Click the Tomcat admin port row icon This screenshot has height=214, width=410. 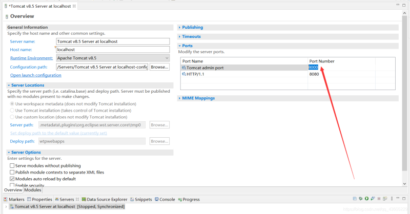184,68
